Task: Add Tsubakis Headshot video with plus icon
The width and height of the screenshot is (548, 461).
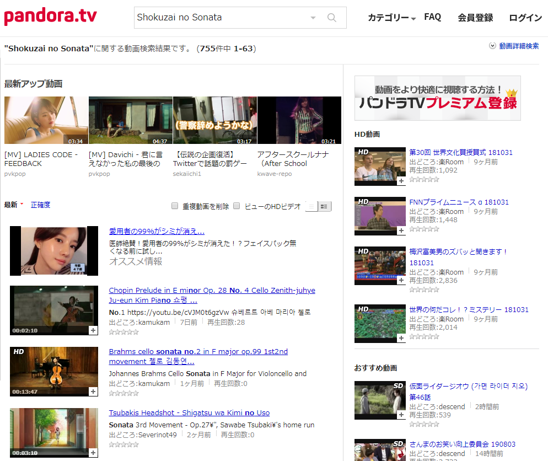Action: click(93, 453)
